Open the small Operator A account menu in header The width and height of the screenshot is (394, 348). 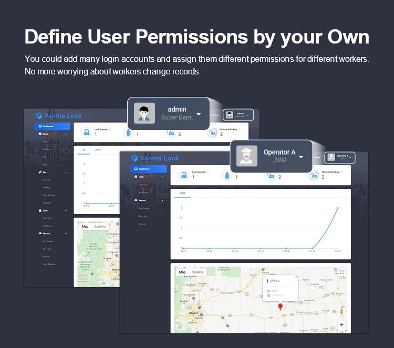click(340, 158)
